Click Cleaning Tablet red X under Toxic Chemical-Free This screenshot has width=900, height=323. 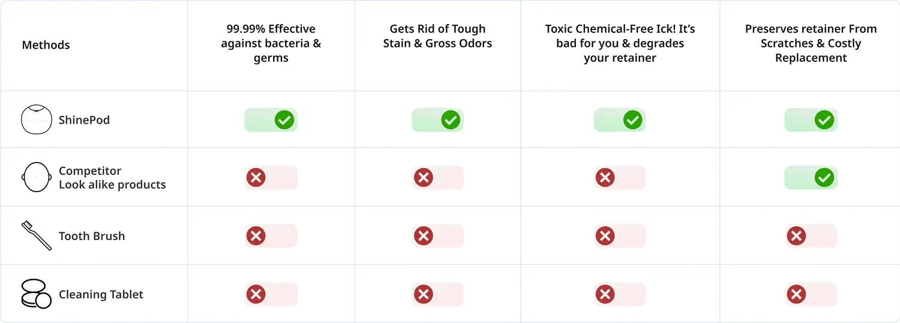pos(605,294)
